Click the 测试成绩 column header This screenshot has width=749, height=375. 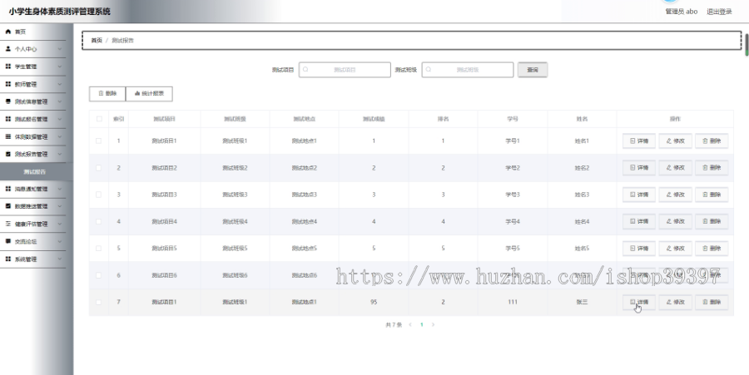(x=374, y=119)
